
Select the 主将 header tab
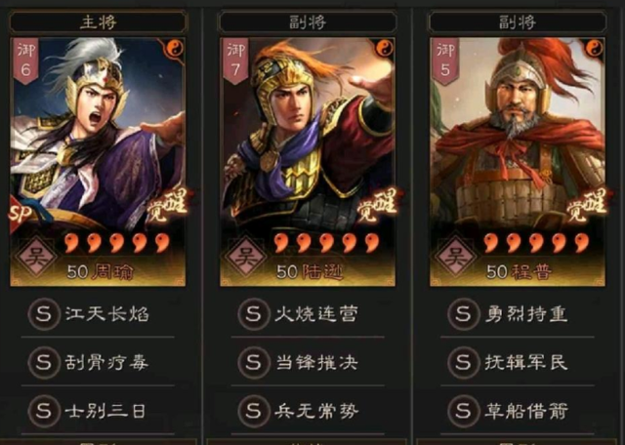(x=98, y=21)
